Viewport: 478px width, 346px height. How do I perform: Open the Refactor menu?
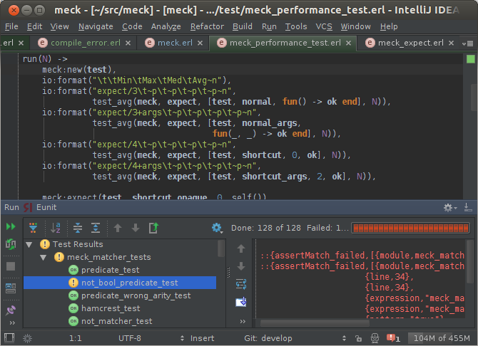pyautogui.click(x=207, y=27)
